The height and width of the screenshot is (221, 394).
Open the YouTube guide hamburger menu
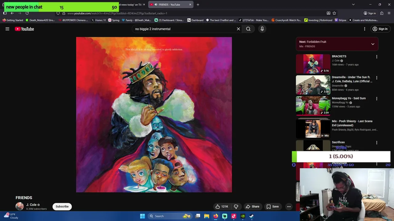(x=7, y=29)
